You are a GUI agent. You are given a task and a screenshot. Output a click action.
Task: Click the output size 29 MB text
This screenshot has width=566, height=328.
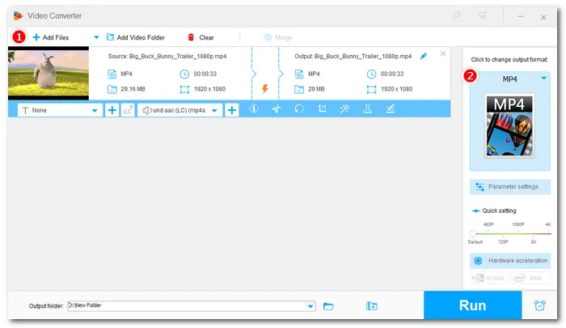click(x=316, y=88)
